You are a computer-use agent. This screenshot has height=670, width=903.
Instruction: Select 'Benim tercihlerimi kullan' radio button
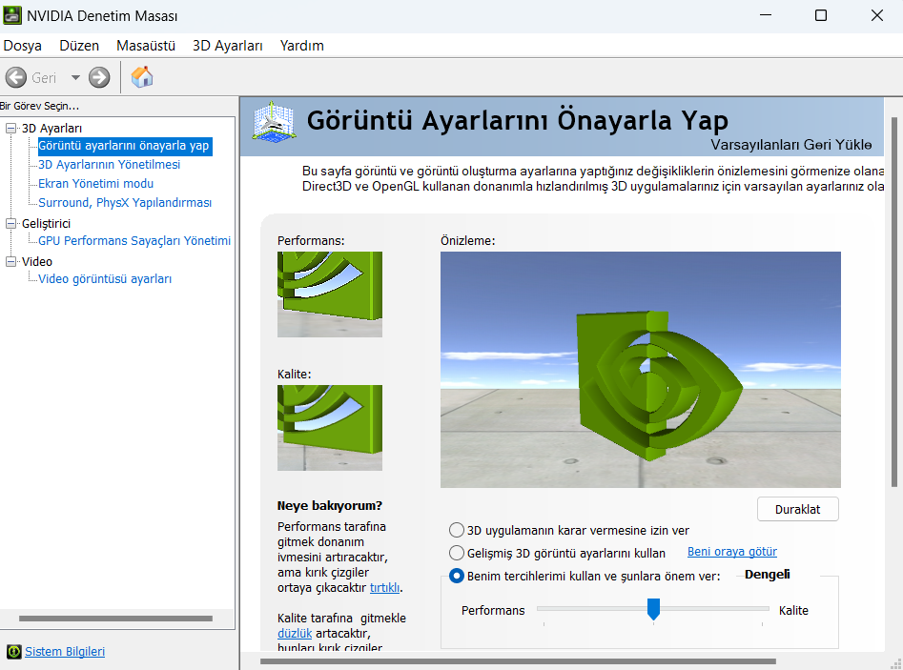[x=456, y=576]
